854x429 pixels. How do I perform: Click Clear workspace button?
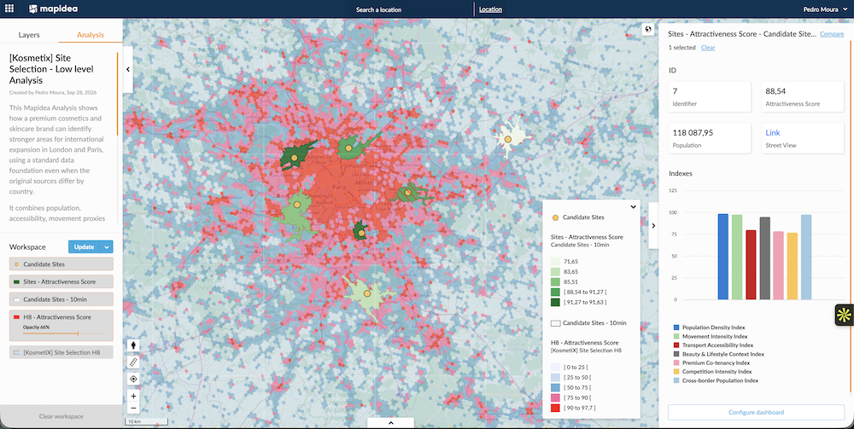pyautogui.click(x=61, y=416)
